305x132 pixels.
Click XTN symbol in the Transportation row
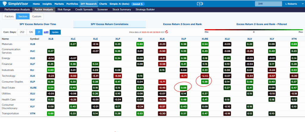(x=32, y=113)
